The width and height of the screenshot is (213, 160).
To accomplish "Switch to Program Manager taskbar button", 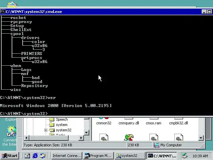I will [x=98, y=156].
